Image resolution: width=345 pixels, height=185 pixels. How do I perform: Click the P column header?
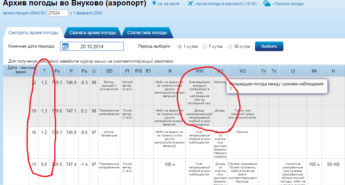71,71
